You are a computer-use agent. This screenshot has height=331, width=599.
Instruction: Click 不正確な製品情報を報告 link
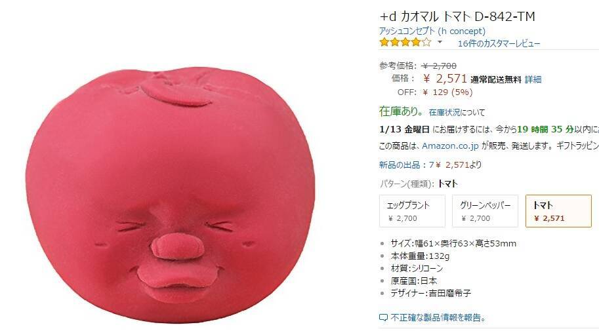[438, 318]
